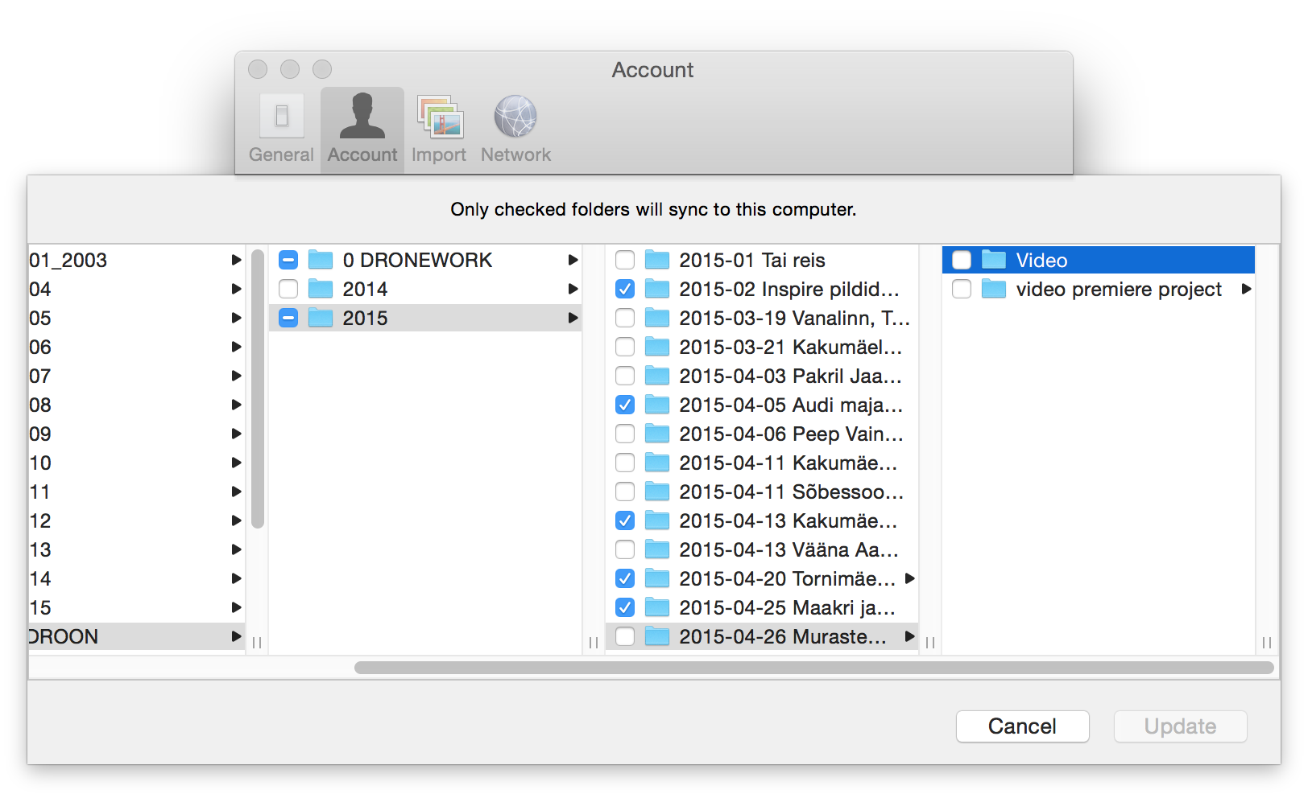Open the General preferences icon
The height and width of the screenshot is (798, 1308).
[281, 117]
